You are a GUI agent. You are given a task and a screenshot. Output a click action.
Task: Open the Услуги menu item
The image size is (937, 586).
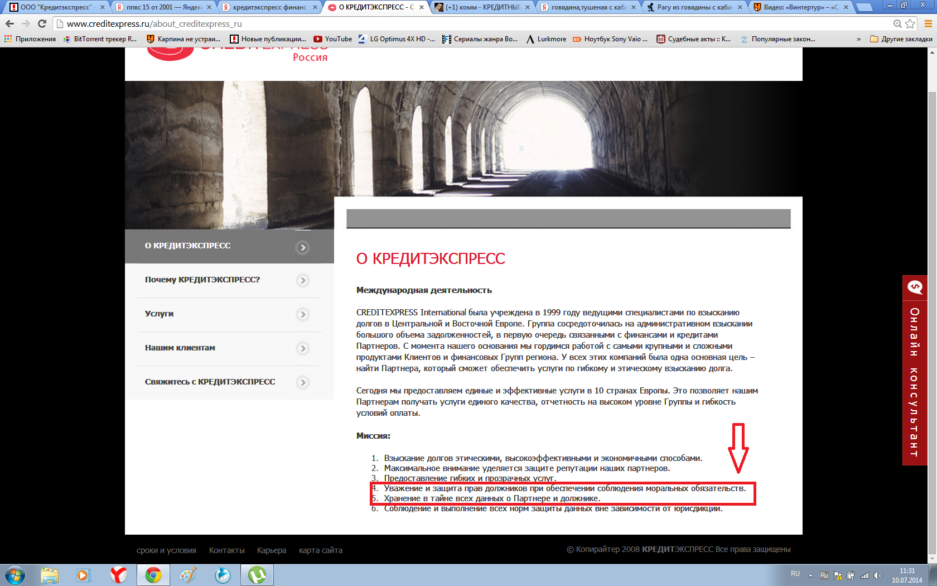pos(229,314)
